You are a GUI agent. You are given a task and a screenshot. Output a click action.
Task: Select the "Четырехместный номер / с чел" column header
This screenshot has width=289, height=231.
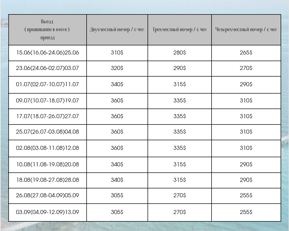(x=246, y=30)
